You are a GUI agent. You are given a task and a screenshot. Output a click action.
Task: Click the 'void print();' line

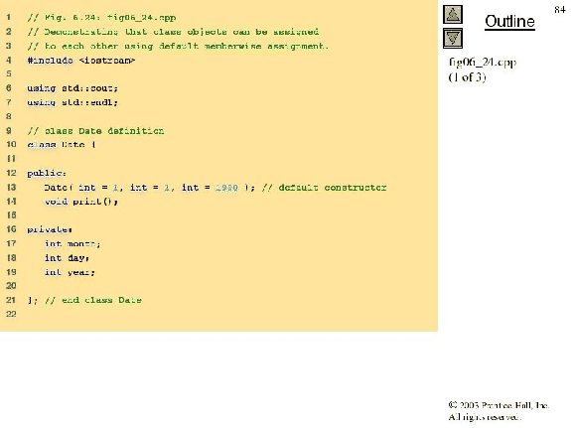coord(81,202)
